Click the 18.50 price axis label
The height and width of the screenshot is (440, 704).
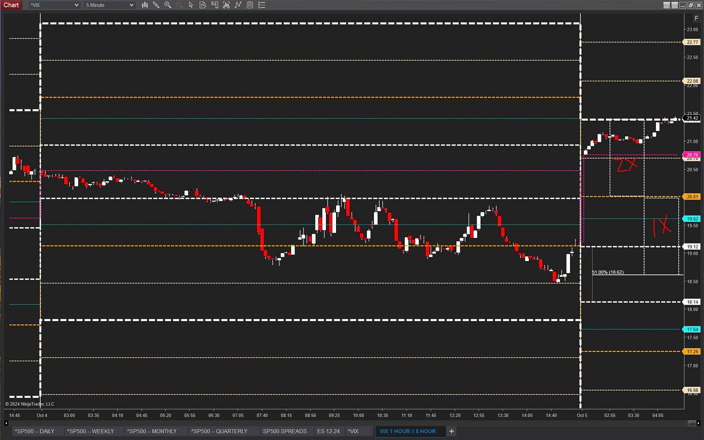coord(692,281)
